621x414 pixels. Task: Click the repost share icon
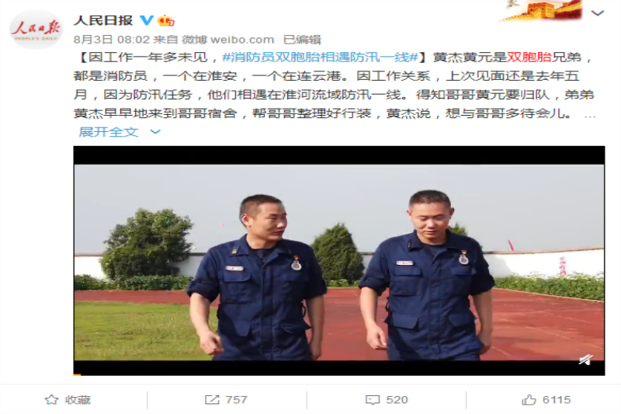212,400
